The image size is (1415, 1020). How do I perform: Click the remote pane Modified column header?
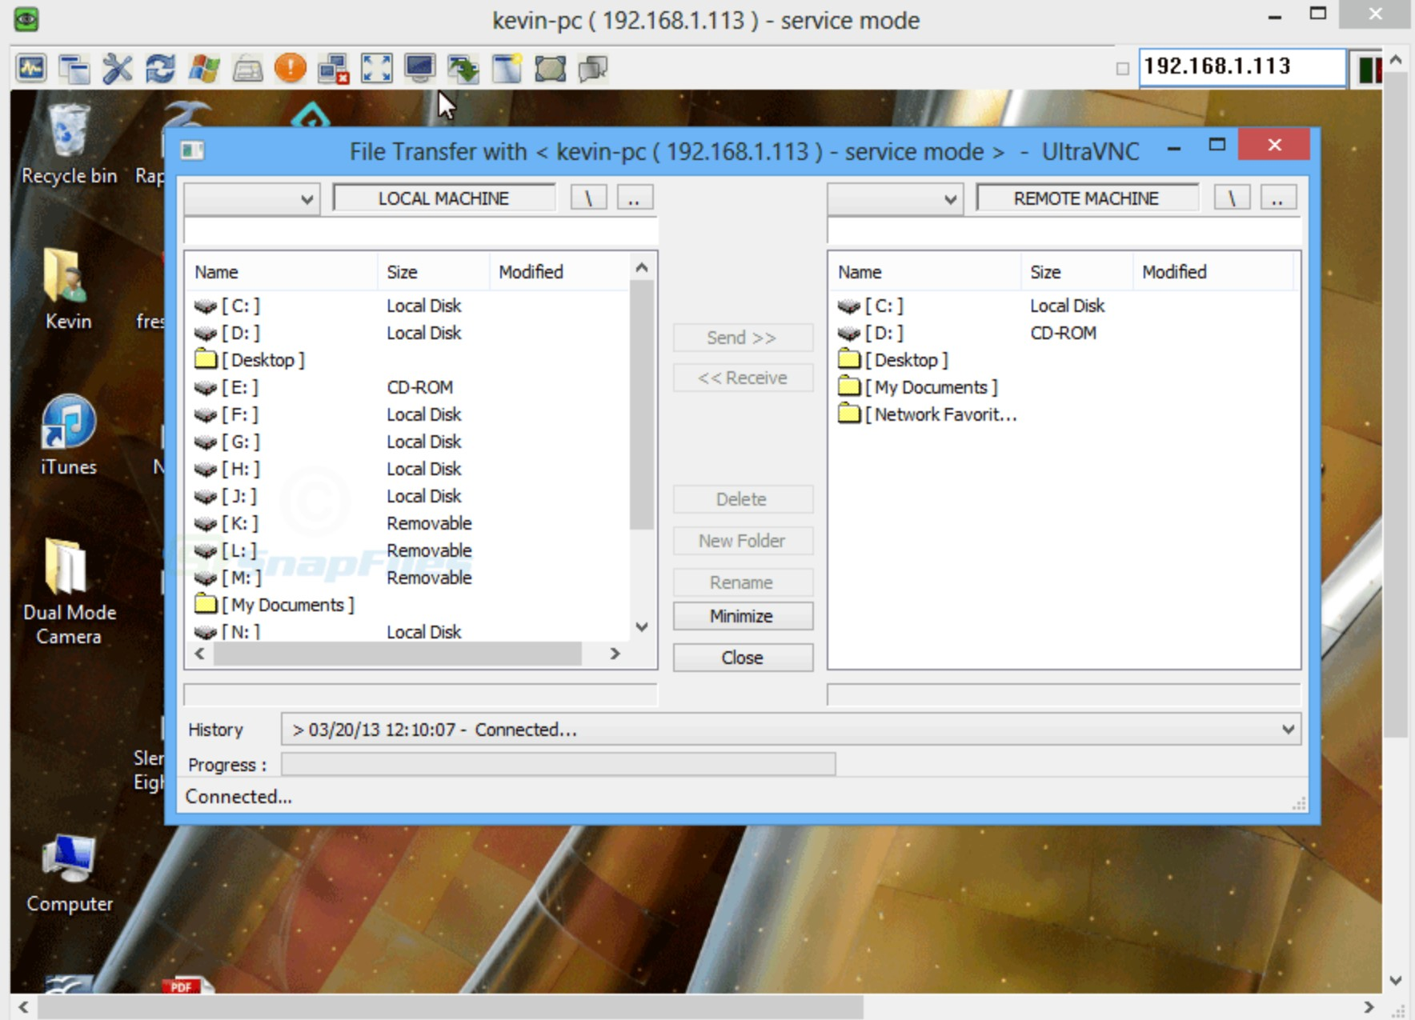coord(1213,272)
